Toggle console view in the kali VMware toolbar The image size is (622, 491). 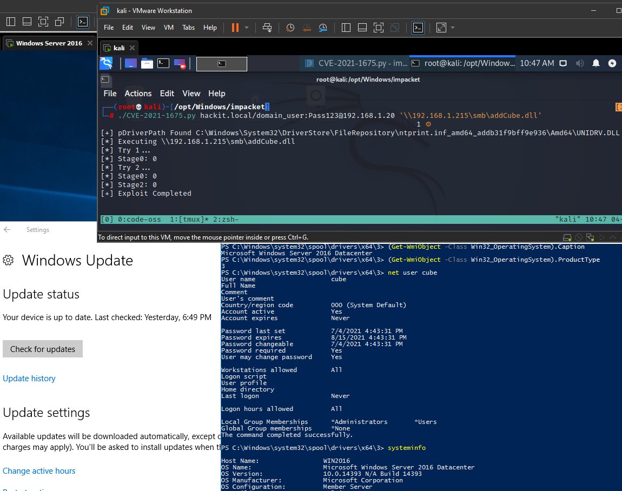click(418, 28)
